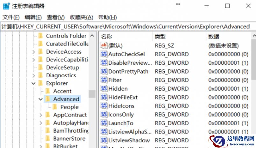Click the LaunchTo DWORD icon

click(104, 123)
